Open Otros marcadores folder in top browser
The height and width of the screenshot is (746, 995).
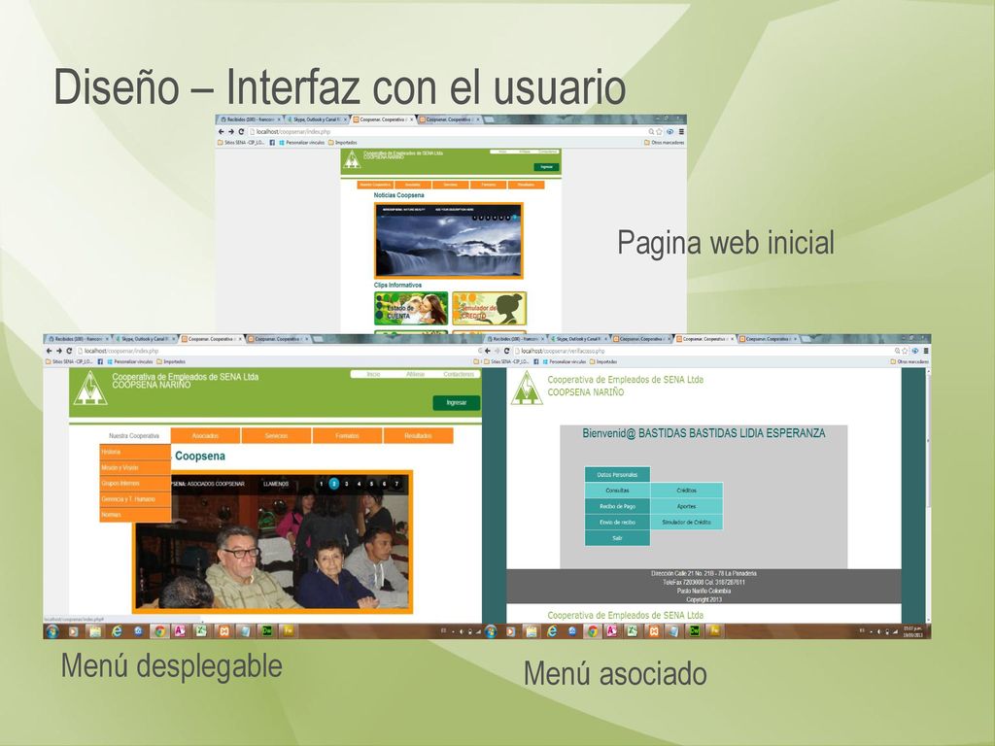coord(665,143)
